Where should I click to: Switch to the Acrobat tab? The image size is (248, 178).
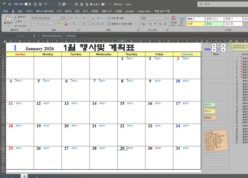click(130, 11)
